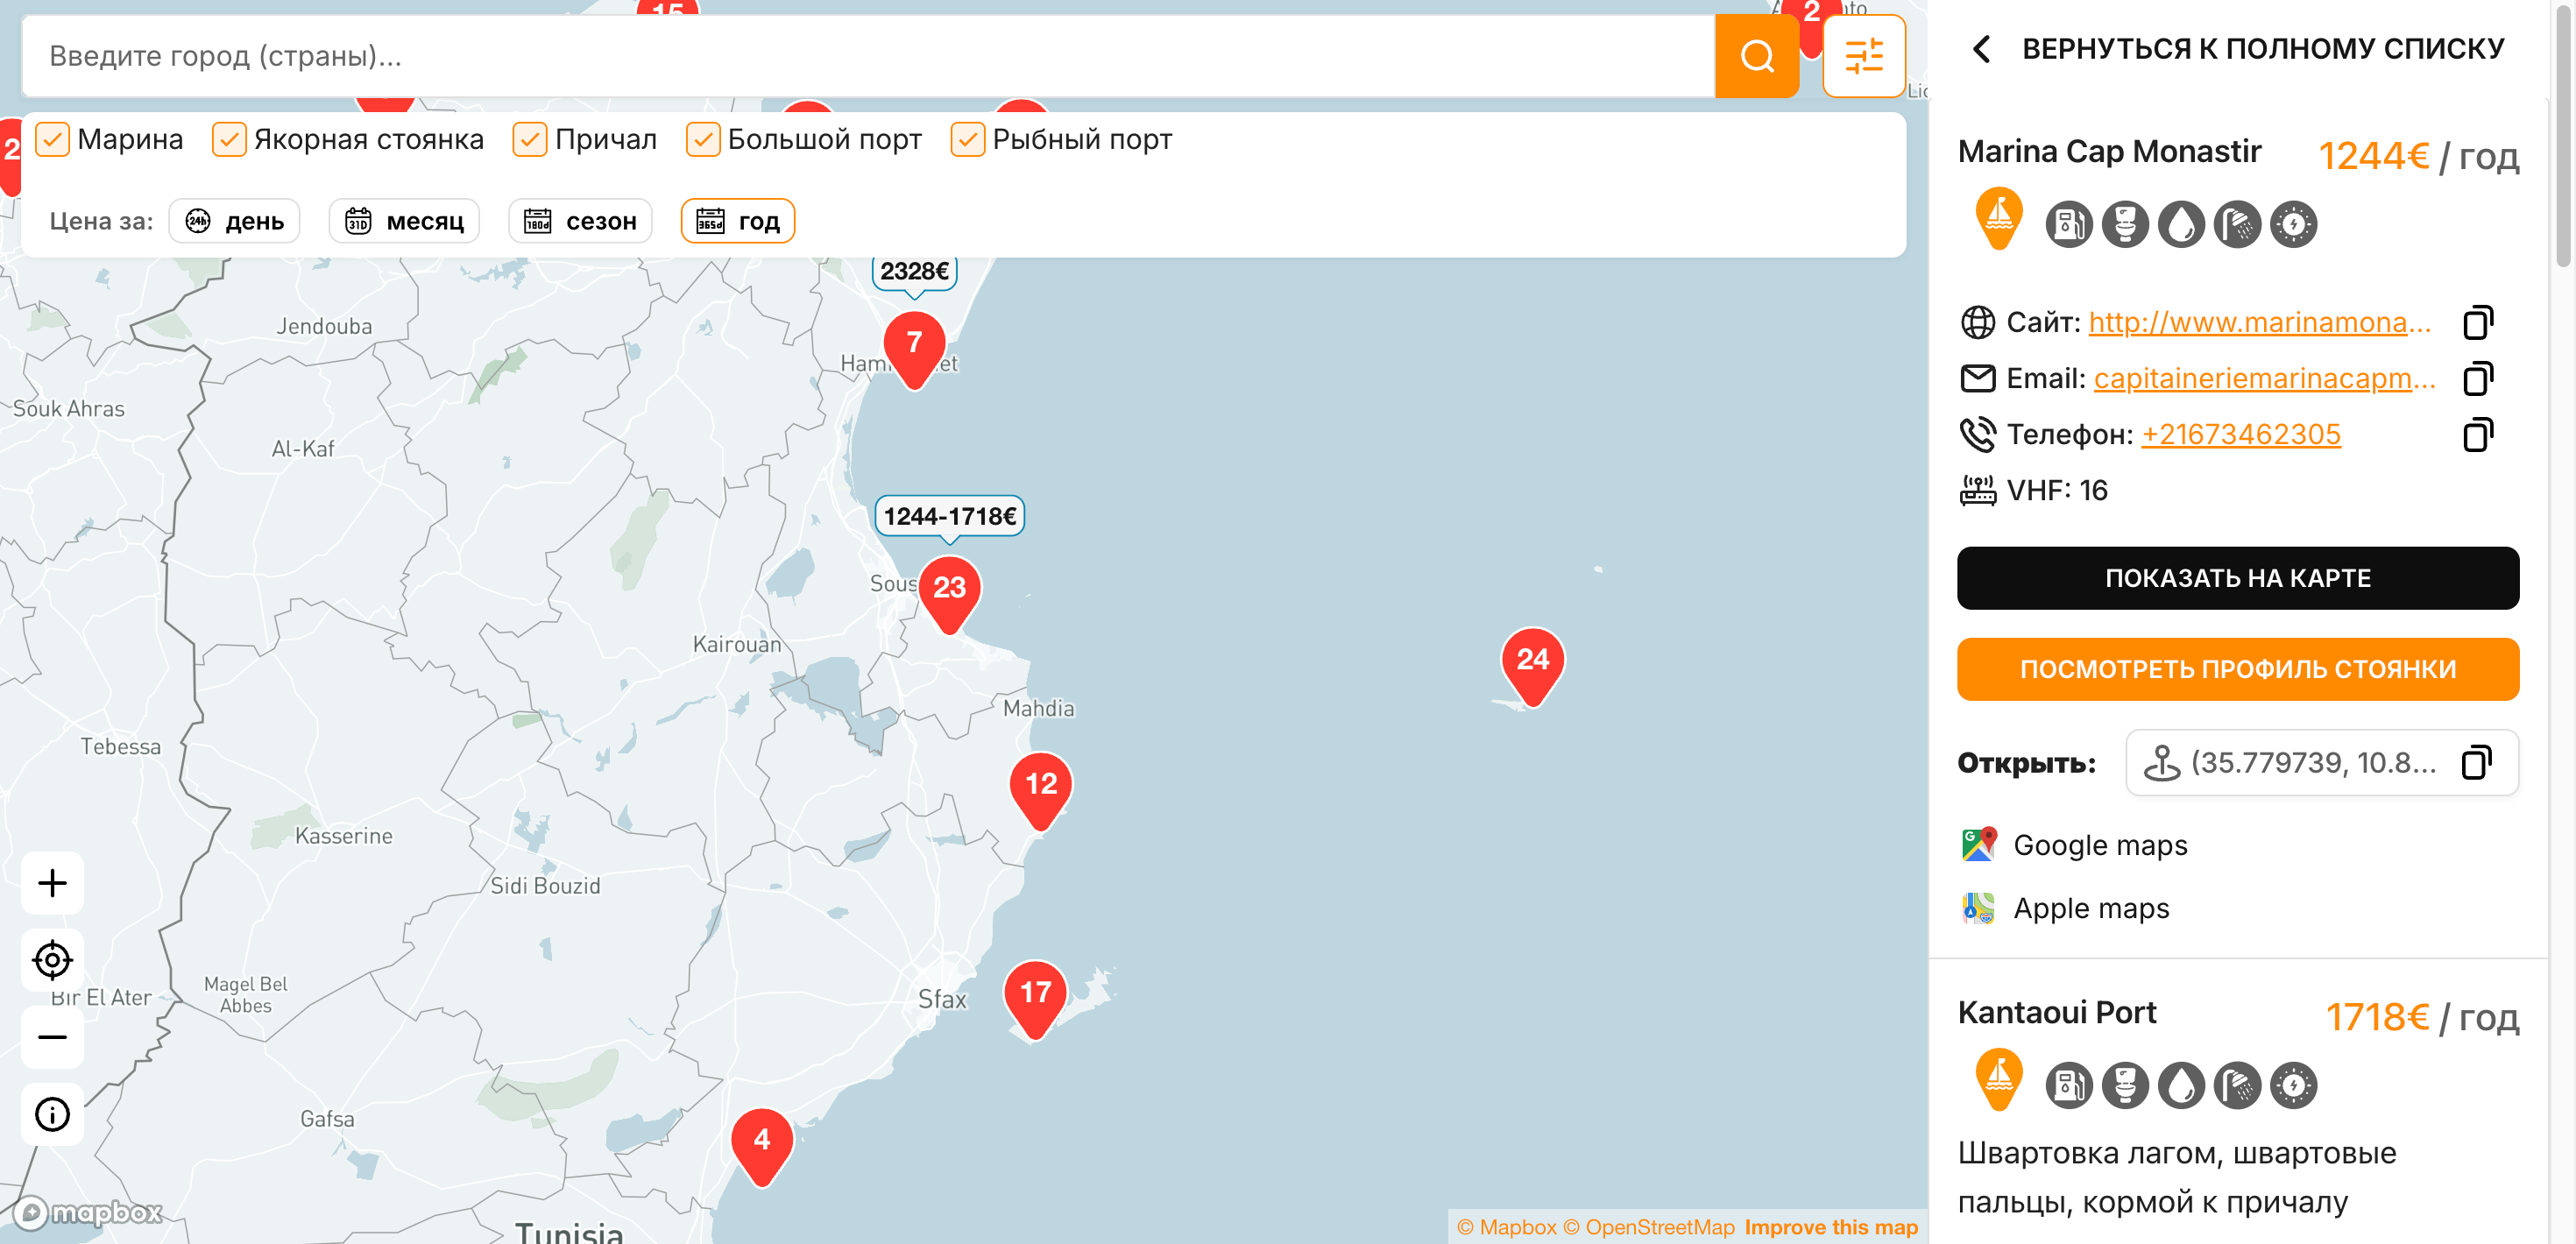This screenshot has height=1244, width=2576.
Task: Copy the phone number with copy icon
Action: (x=2477, y=434)
